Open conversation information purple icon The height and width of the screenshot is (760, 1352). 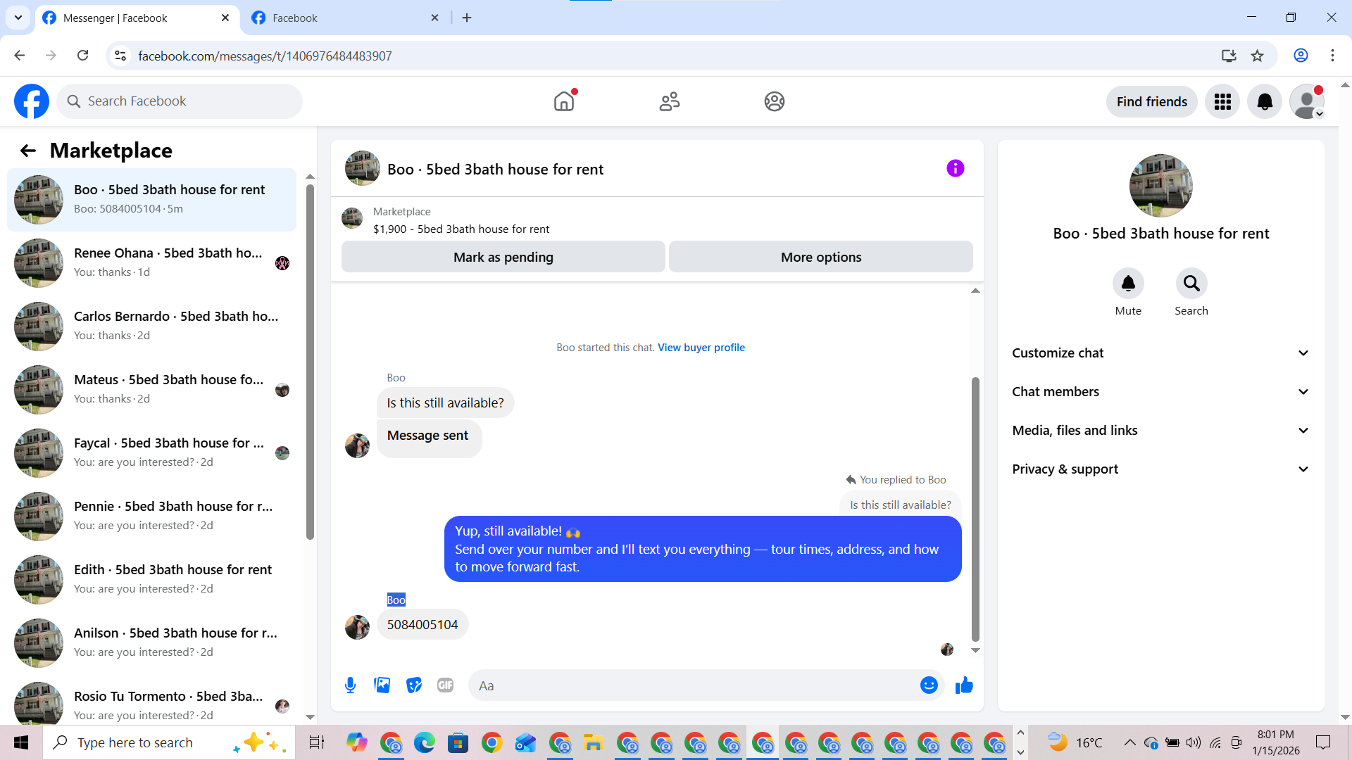point(955,168)
